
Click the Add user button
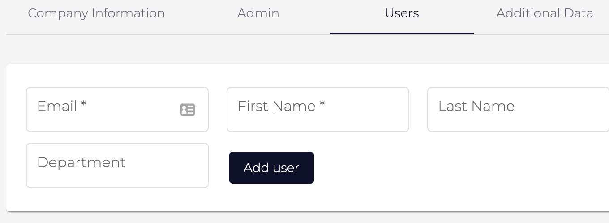pos(271,168)
